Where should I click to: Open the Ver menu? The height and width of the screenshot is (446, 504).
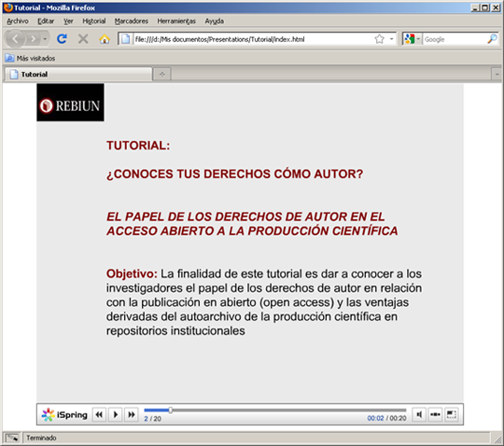point(68,21)
